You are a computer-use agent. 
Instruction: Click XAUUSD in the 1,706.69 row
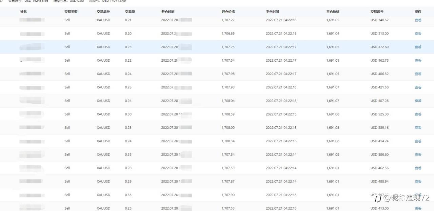[x=103, y=34]
